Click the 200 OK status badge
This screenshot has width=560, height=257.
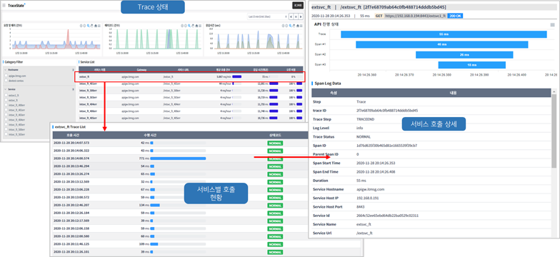coord(456,16)
